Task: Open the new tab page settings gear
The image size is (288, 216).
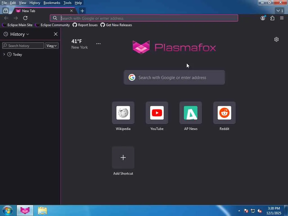Action: pos(276,39)
